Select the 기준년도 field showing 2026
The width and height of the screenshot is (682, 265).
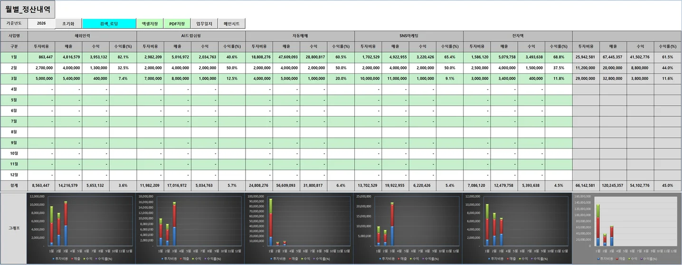(41, 24)
